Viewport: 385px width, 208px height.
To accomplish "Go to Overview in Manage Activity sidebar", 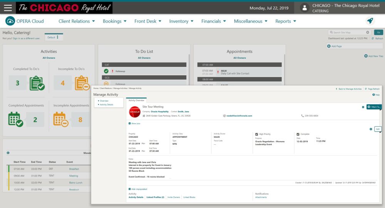I will pos(104,101).
